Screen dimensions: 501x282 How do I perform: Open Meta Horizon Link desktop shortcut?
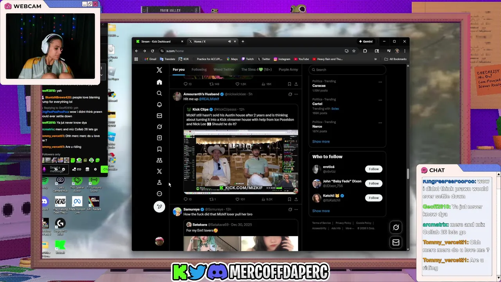[x=77, y=204]
